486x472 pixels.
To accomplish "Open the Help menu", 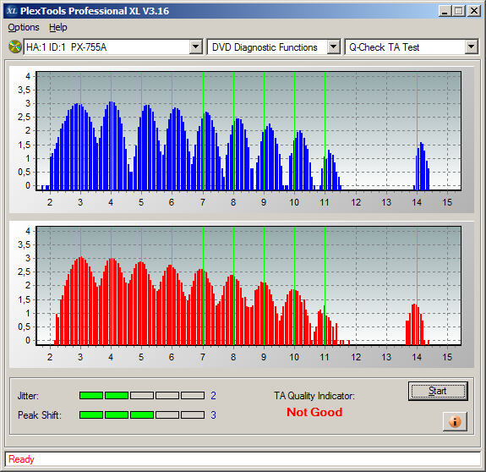I will (x=58, y=27).
